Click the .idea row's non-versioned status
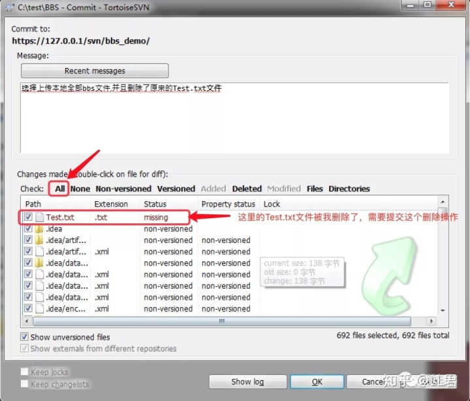The height and width of the screenshot is (401, 470). pos(168,229)
